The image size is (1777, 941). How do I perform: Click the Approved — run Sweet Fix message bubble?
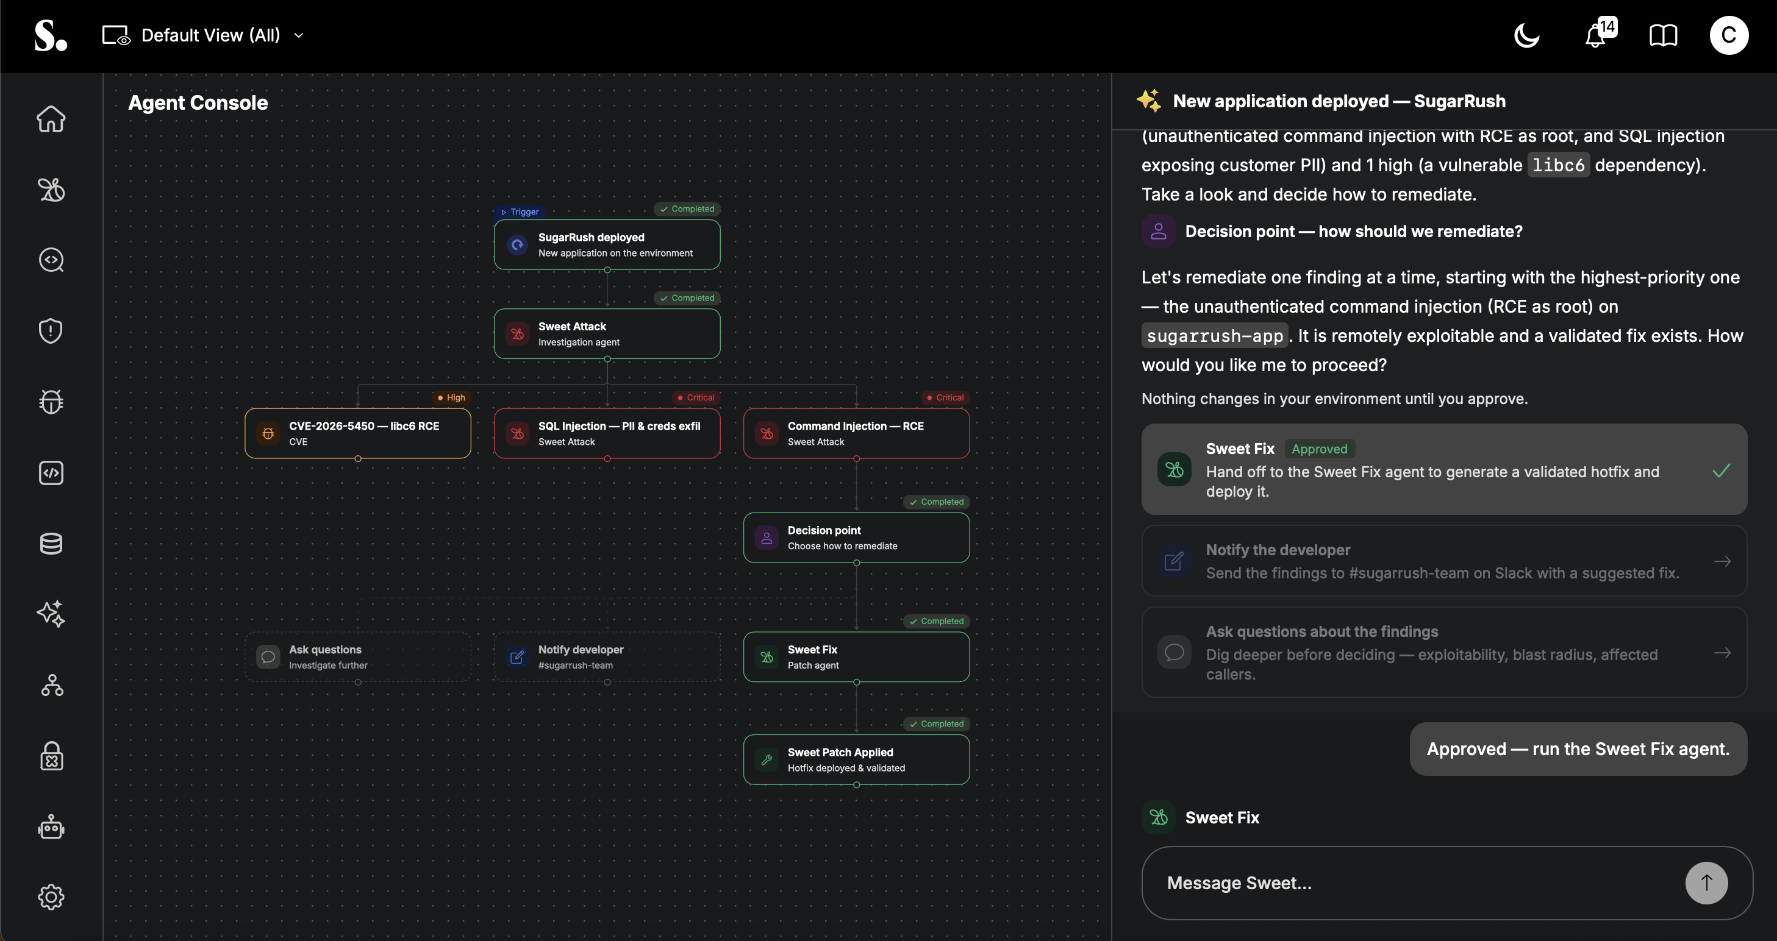click(x=1578, y=748)
